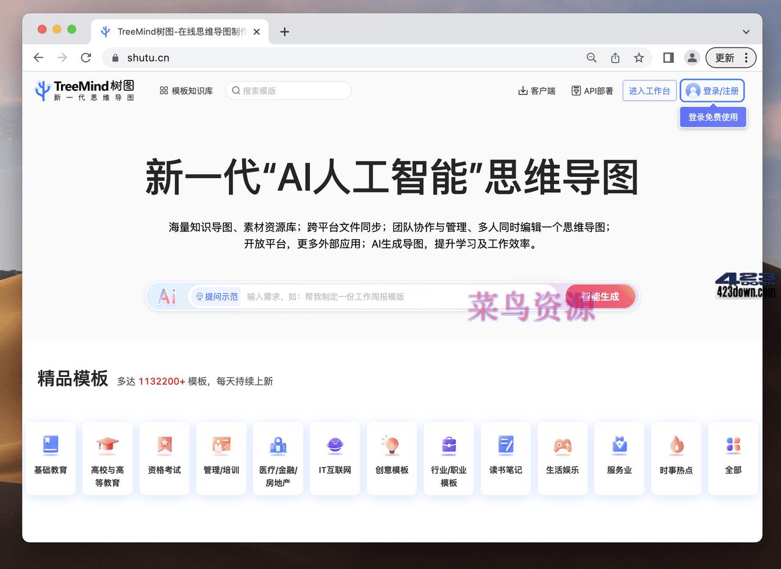This screenshot has height=569, width=781.
Task: Click the Ai icon beside the prompt field
Action: tap(166, 296)
